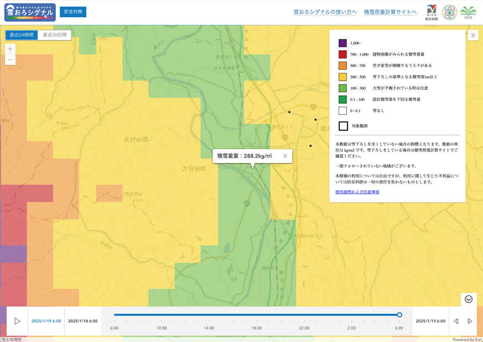Viewport: 483px width, 342px height.
Task: Click the green leaf university logo
Action: [x=468, y=12]
